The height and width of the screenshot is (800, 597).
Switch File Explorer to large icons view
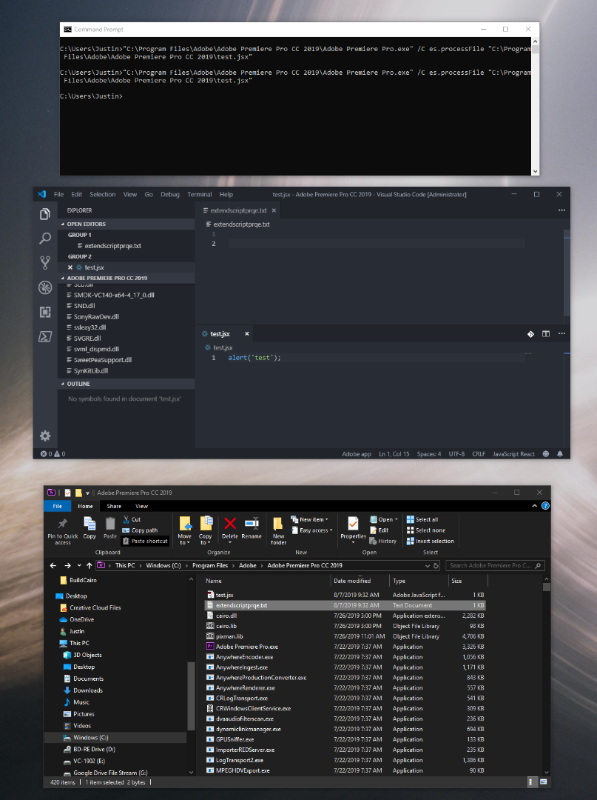click(x=543, y=781)
